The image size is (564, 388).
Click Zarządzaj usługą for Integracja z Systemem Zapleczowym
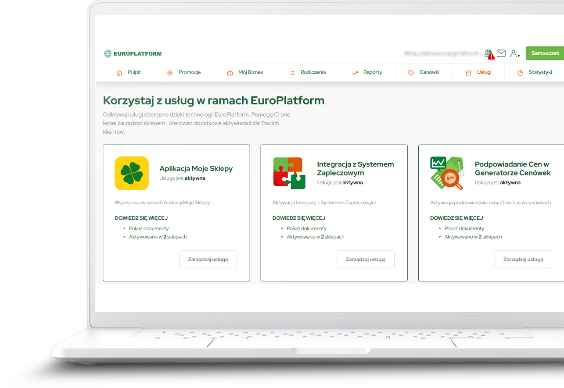(365, 260)
